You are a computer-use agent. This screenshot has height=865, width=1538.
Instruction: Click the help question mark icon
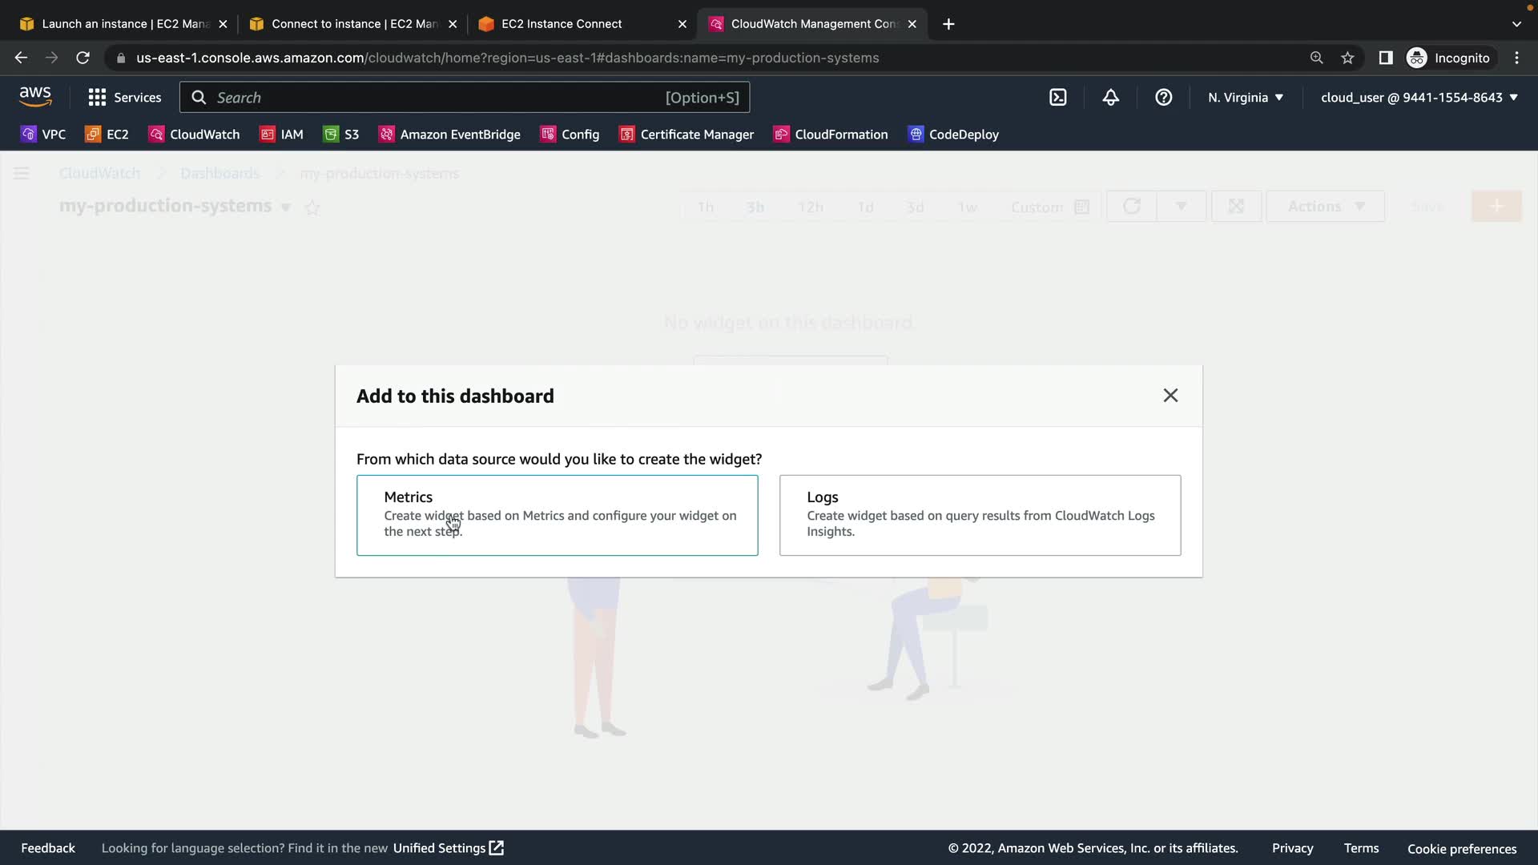pyautogui.click(x=1163, y=98)
